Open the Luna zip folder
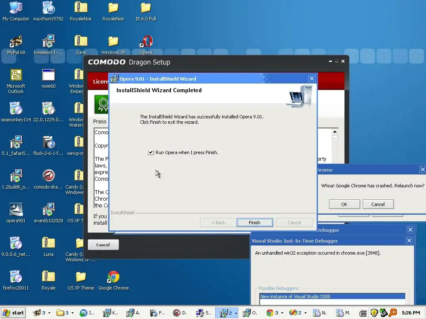The height and width of the screenshot is (319, 426). pyautogui.click(x=48, y=246)
